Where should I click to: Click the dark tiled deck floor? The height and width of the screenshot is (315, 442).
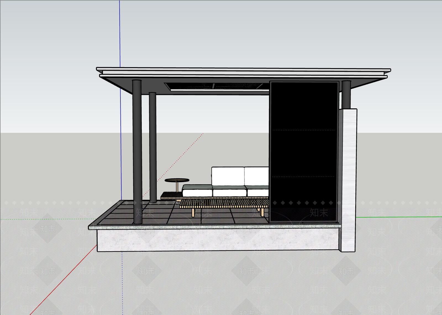coord(182,215)
